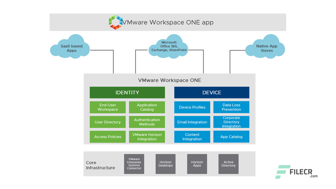Image resolution: width=336 pixels, height=189 pixels.
Task: Select the Content Integration box
Action: tap(192, 137)
